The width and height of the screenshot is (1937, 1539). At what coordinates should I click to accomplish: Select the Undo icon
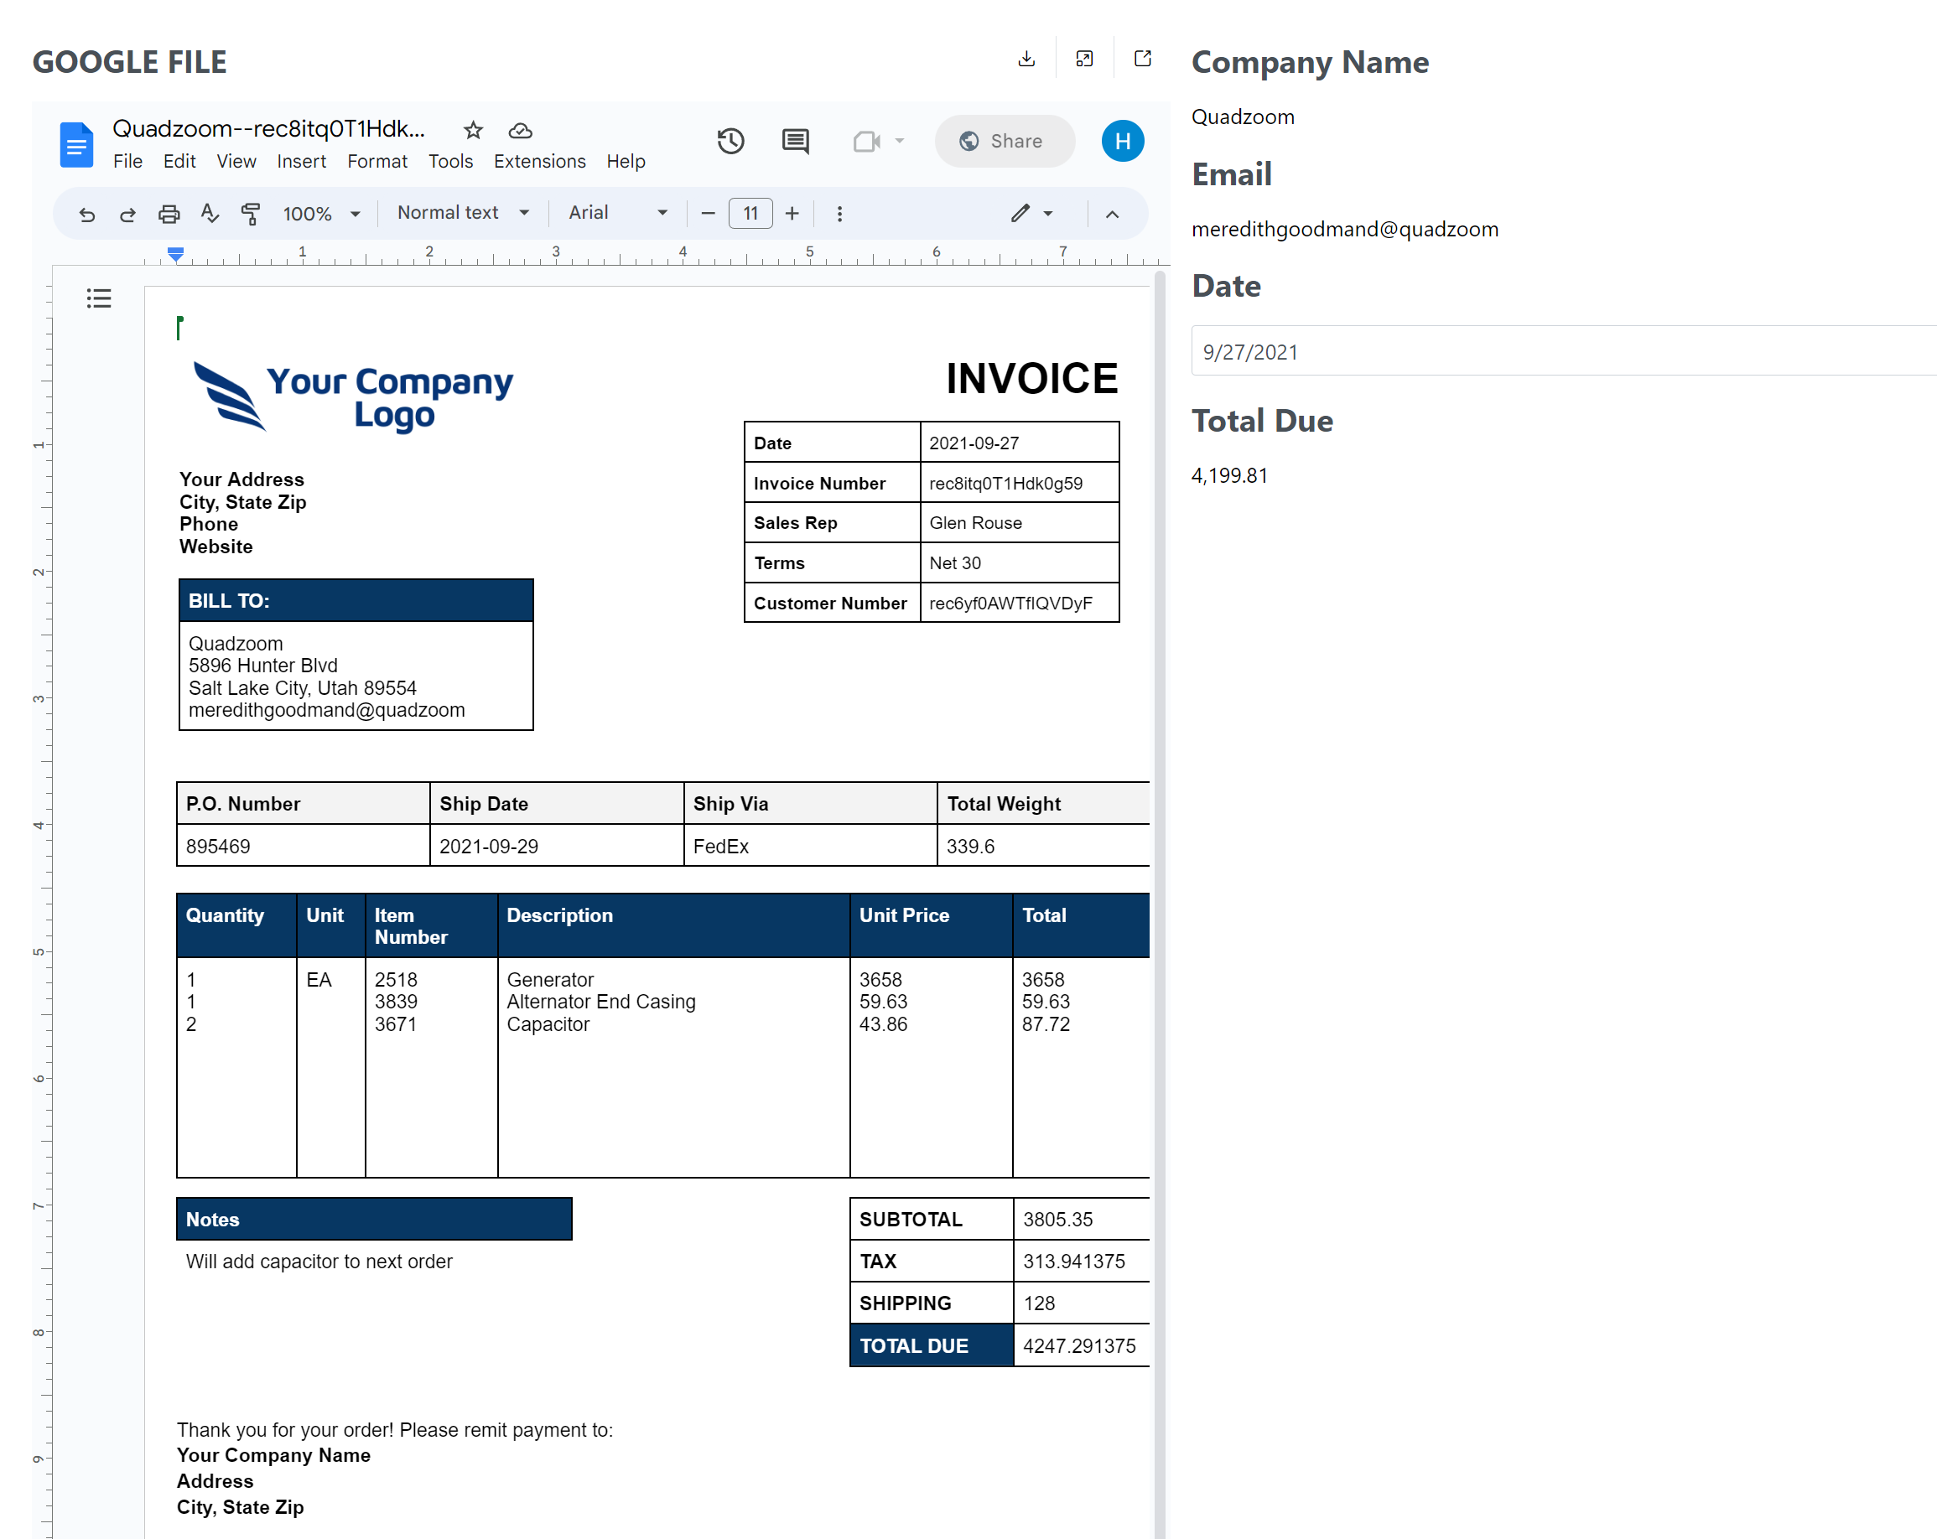coord(87,214)
